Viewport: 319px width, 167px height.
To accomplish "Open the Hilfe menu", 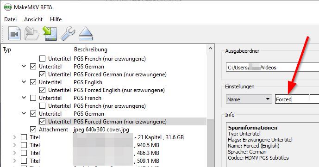I will 56,19.
